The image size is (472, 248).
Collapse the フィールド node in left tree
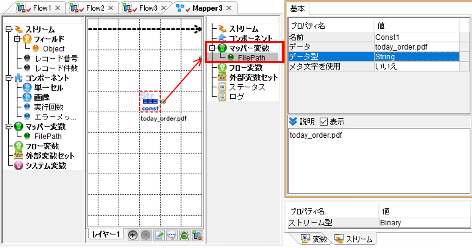click(x=18, y=39)
